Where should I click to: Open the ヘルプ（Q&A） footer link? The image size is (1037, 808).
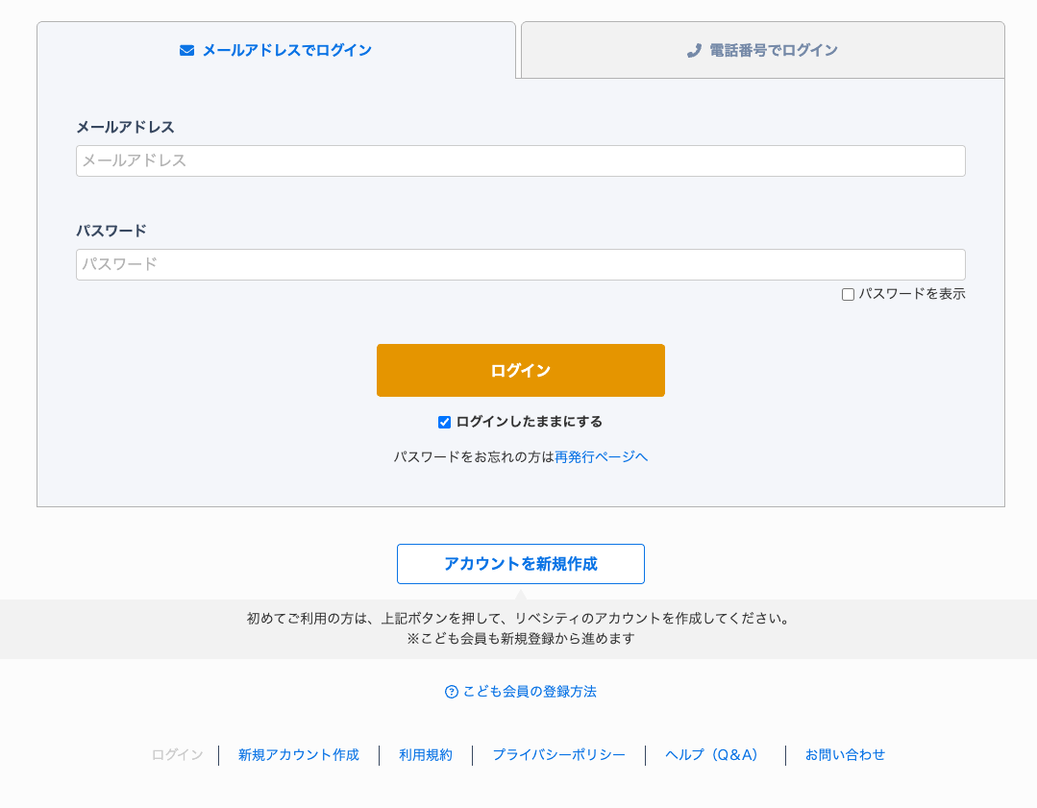point(714,755)
